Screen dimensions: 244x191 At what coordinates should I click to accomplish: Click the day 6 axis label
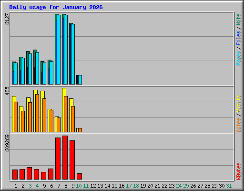pos(51,186)
